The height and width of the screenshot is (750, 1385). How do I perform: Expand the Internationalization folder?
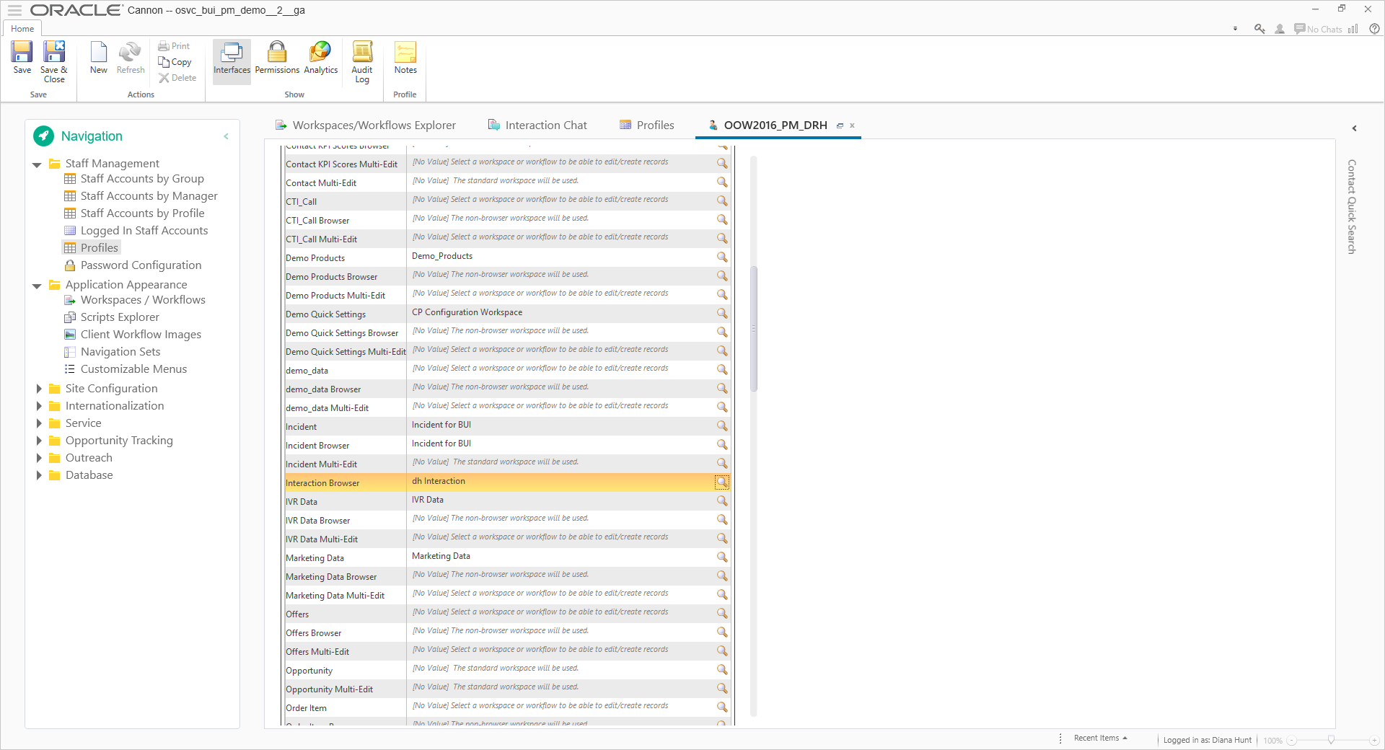pos(39,406)
